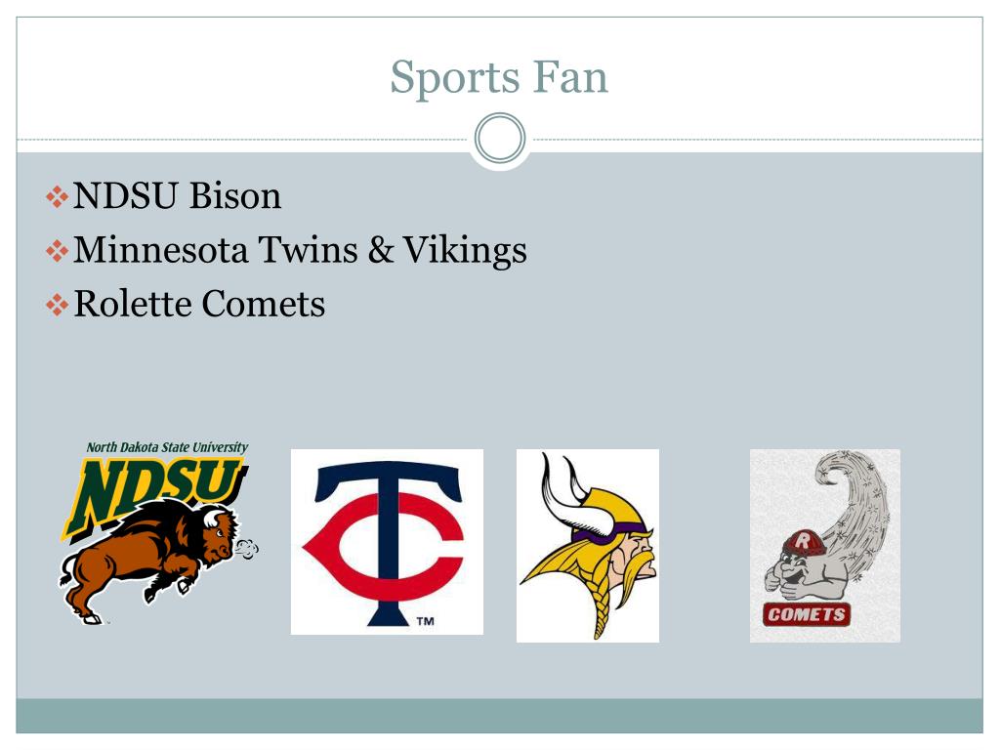
Task: Click the North Dakota State University caption
Action: pyautogui.click(x=167, y=447)
